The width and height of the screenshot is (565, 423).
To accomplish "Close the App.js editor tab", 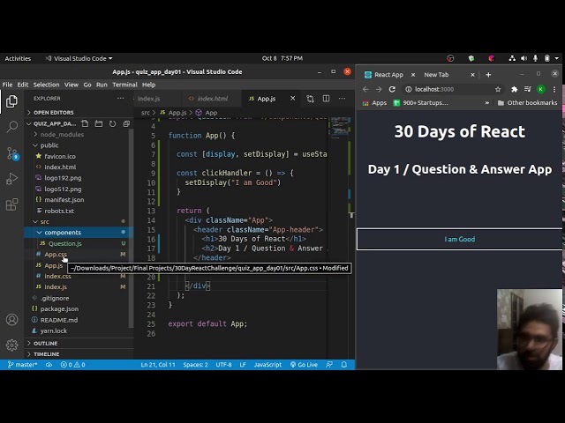I will [x=292, y=98].
